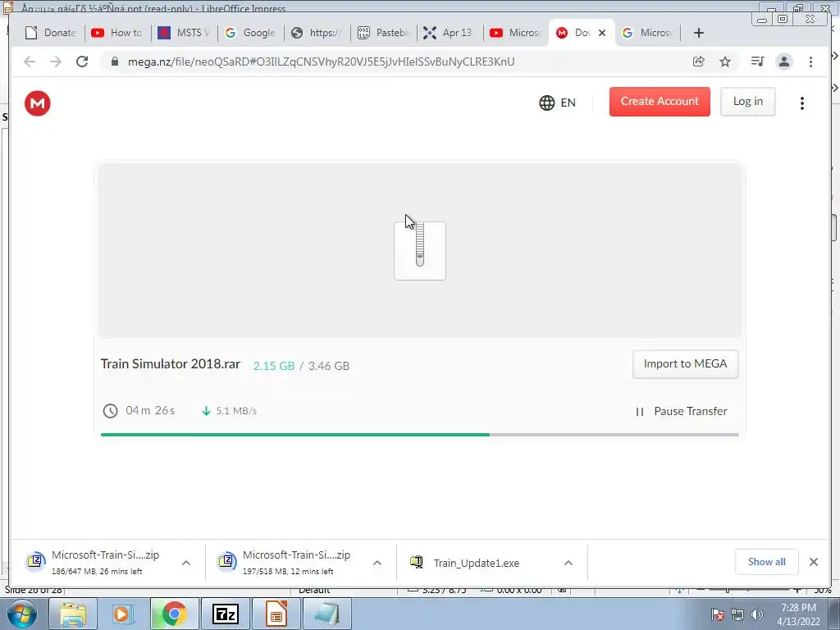Open the notepad icon in the taskbar
840x630 pixels.
point(326,614)
